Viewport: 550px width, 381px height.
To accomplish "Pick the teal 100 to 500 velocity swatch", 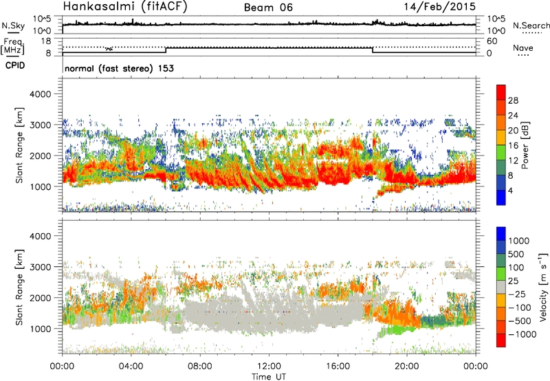I will (x=501, y=261).
